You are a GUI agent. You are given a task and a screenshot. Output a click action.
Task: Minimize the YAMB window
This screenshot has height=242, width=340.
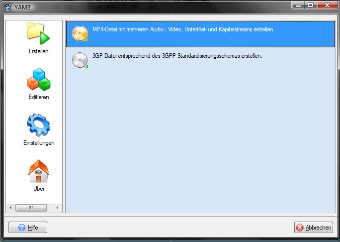click(x=298, y=5)
